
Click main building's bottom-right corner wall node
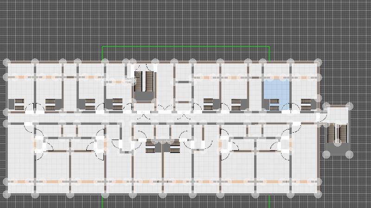[x=318, y=194]
